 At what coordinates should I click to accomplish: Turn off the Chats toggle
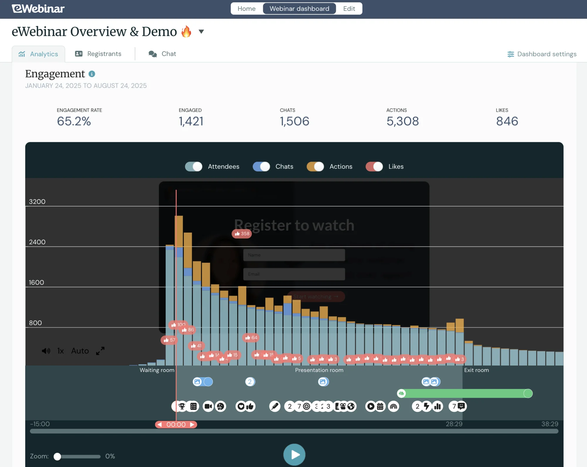point(261,166)
